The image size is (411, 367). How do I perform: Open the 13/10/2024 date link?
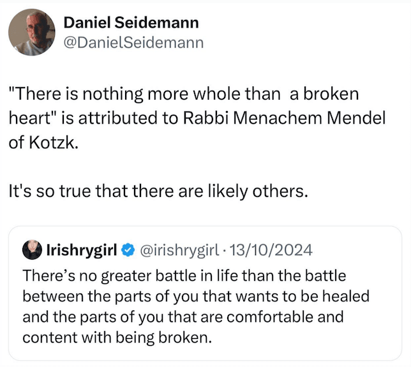(271, 250)
